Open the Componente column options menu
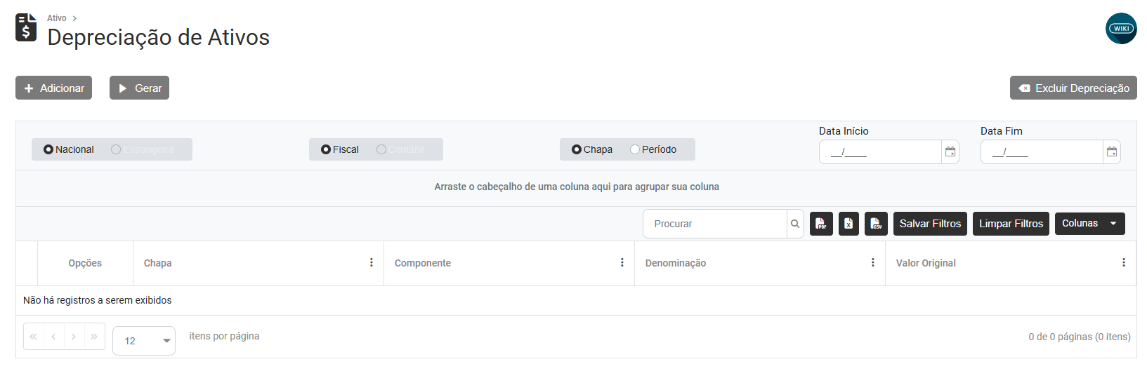The image size is (1147, 378). click(x=622, y=262)
